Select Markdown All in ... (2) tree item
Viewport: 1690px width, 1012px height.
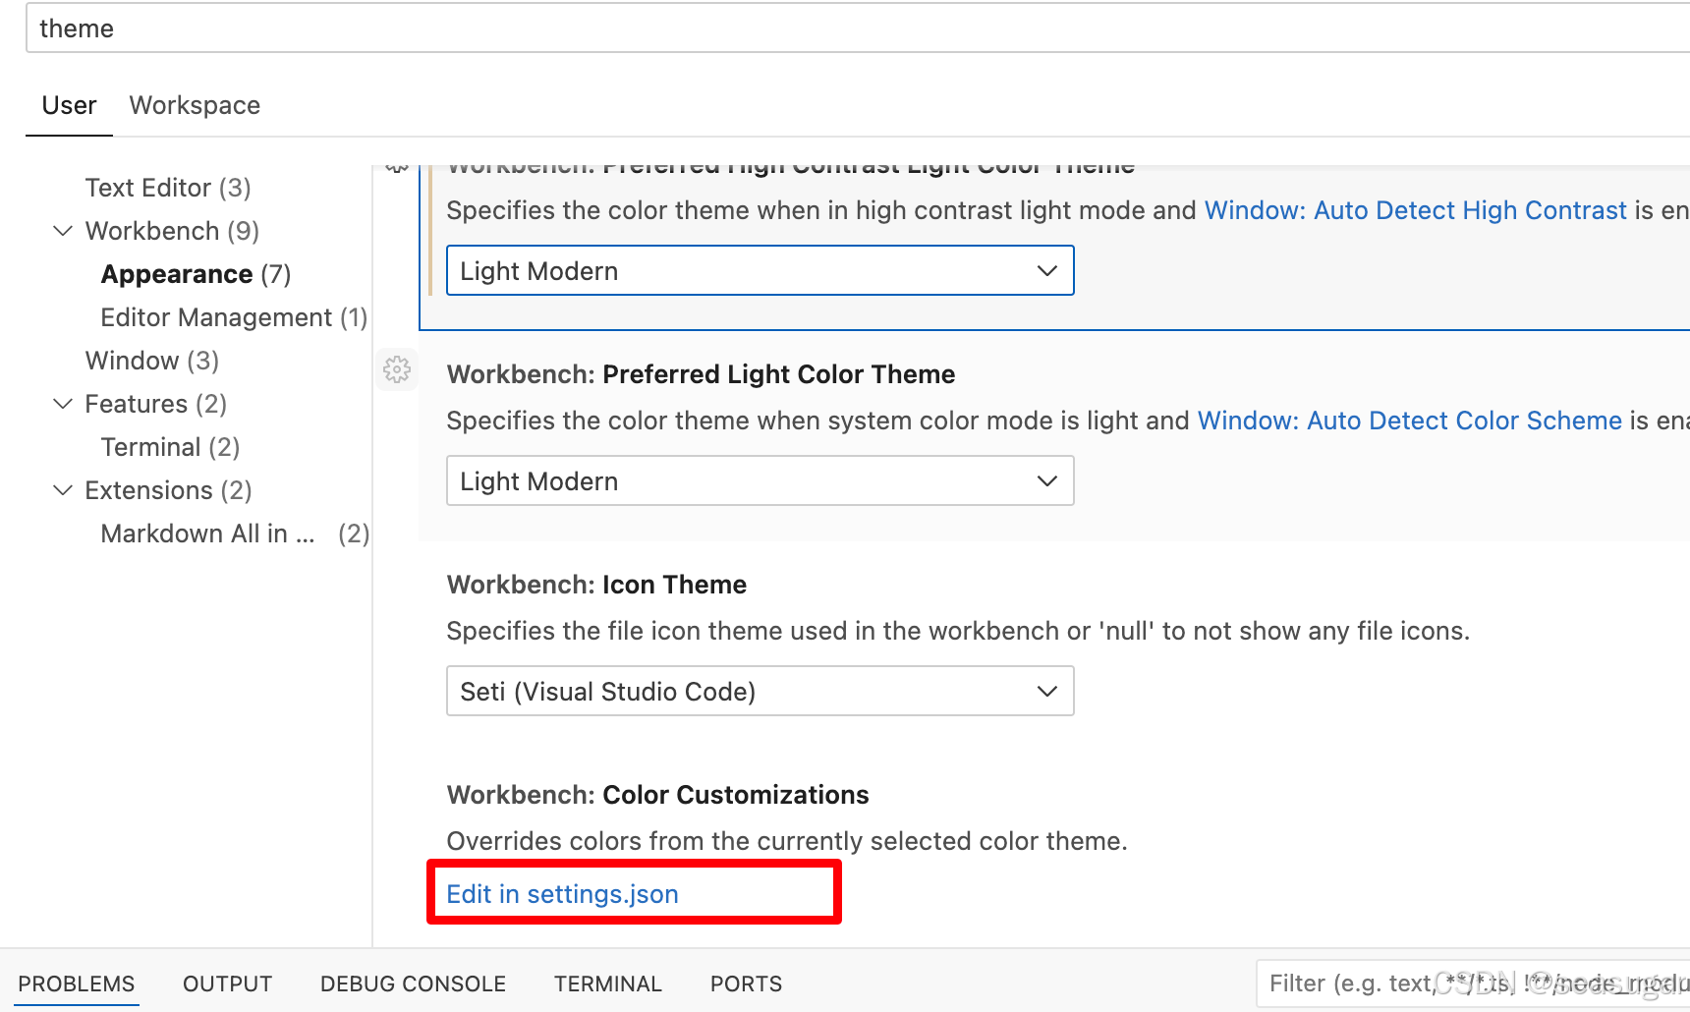[x=235, y=534]
